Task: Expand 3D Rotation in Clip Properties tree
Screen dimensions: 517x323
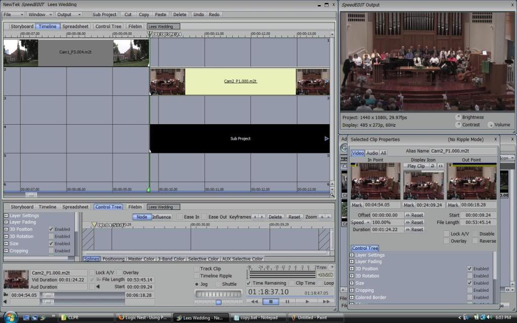Action: (x=352, y=276)
